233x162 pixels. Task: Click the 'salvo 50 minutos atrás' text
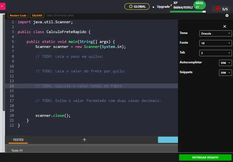click(x=60, y=15)
